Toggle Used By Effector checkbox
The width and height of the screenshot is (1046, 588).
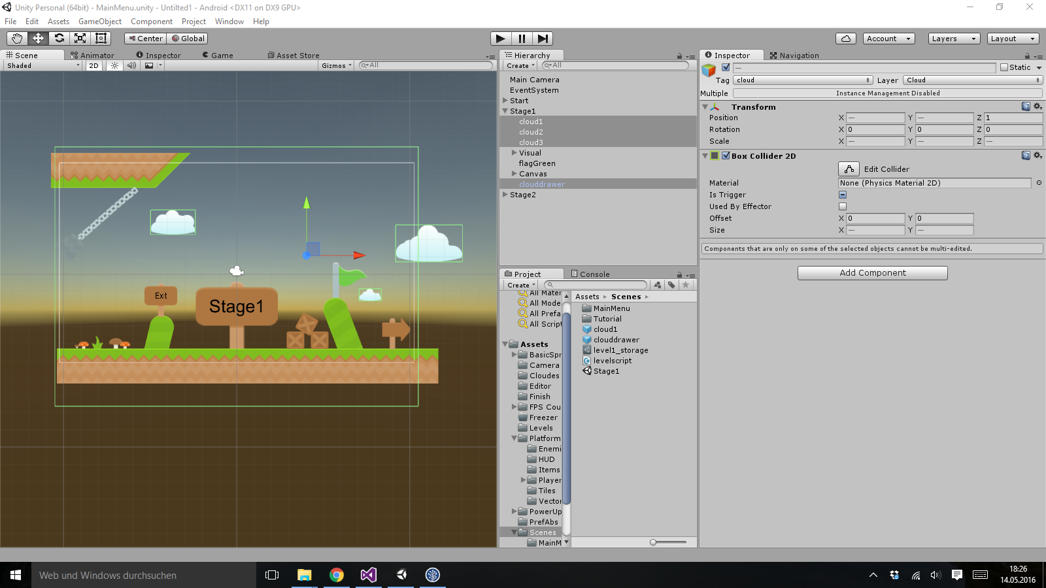point(843,206)
